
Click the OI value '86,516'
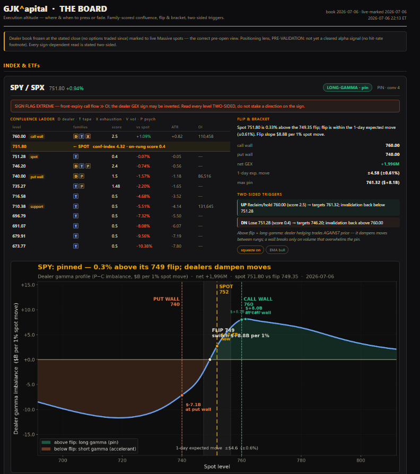204,176
